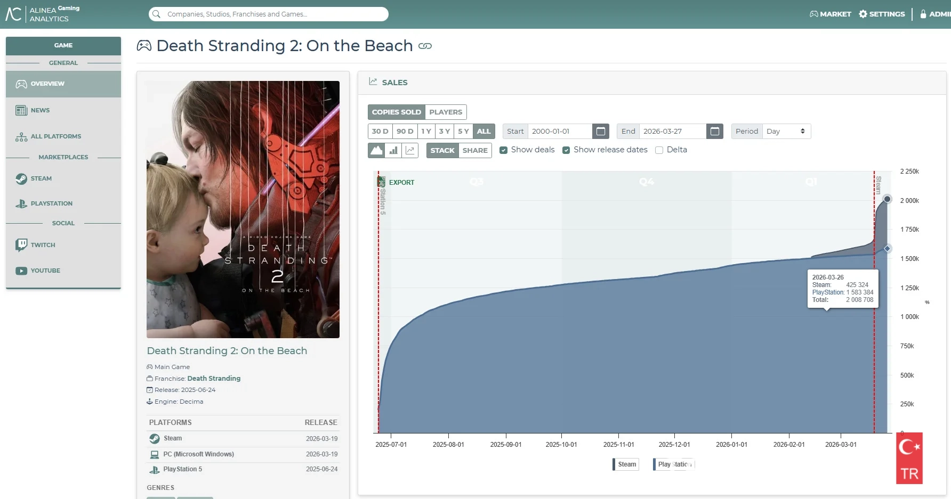Open the Twitch social page
This screenshot has height=499, width=951.
pyautogui.click(x=43, y=245)
